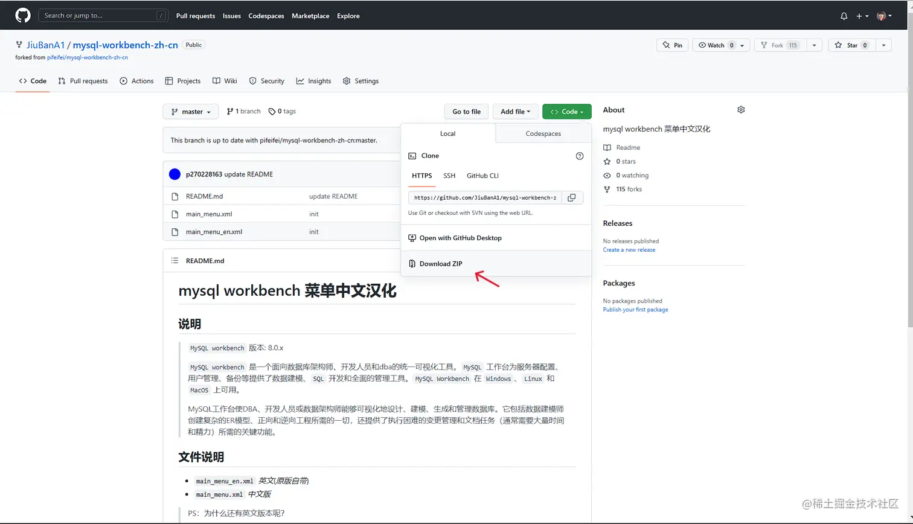Star the repository
The height and width of the screenshot is (524, 913).
pyautogui.click(x=852, y=45)
